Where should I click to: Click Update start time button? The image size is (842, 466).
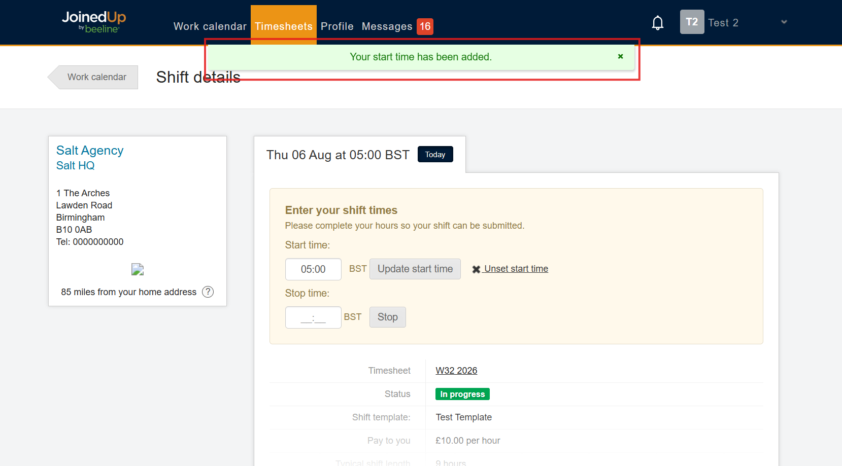415,269
